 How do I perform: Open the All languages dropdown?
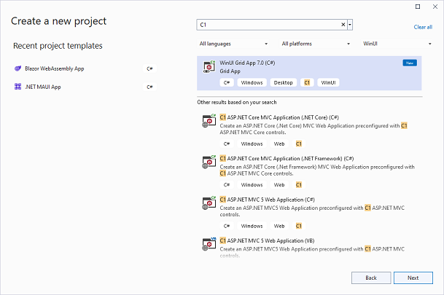coord(233,44)
